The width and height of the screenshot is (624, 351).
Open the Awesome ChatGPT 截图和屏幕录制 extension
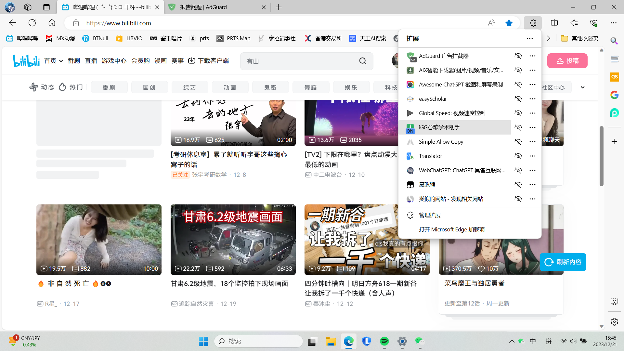click(x=461, y=84)
